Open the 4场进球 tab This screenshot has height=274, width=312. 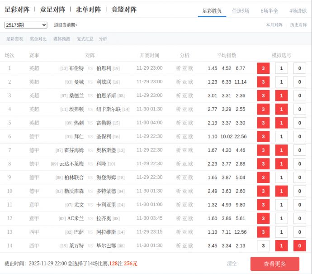tap(298, 11)
